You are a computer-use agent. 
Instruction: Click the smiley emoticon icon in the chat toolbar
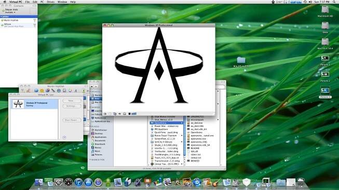pos(42,91)
